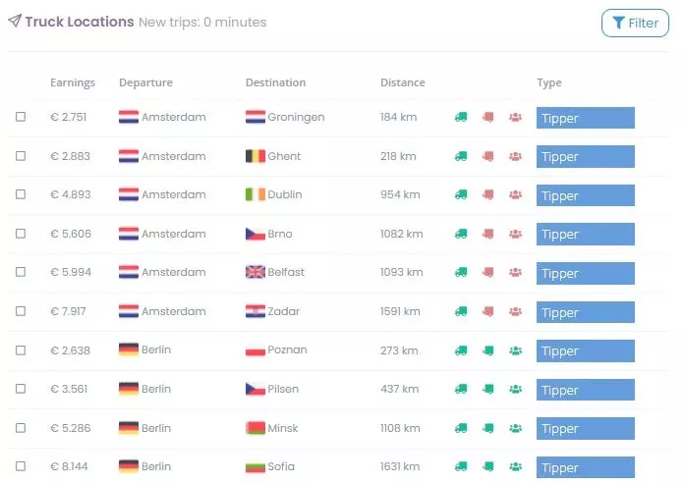This screenshot has height=483, width=684.
Task: Click the red trailer icon in Ghent row
Action: 487,156
